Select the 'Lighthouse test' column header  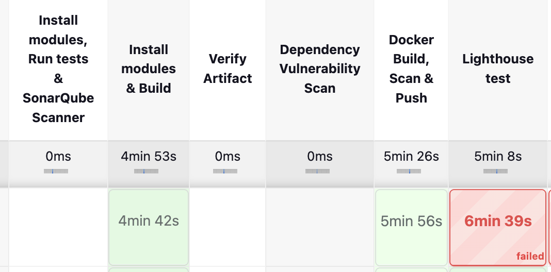click(497, 69)
